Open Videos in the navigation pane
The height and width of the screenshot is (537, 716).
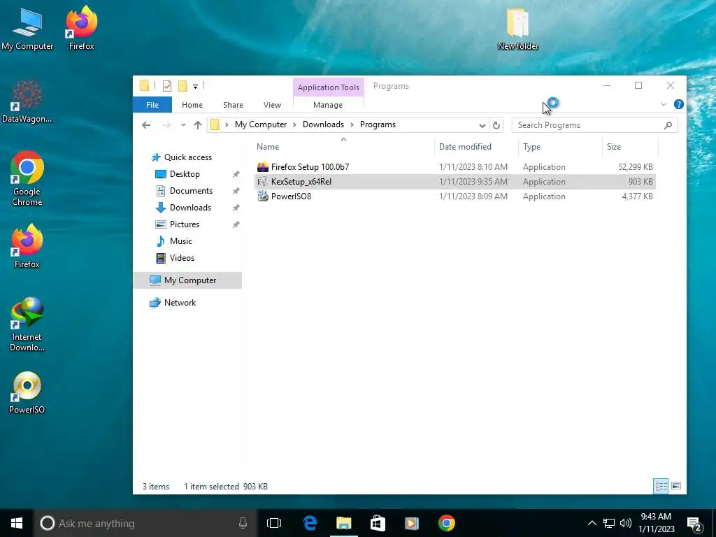tap(176, 258)
